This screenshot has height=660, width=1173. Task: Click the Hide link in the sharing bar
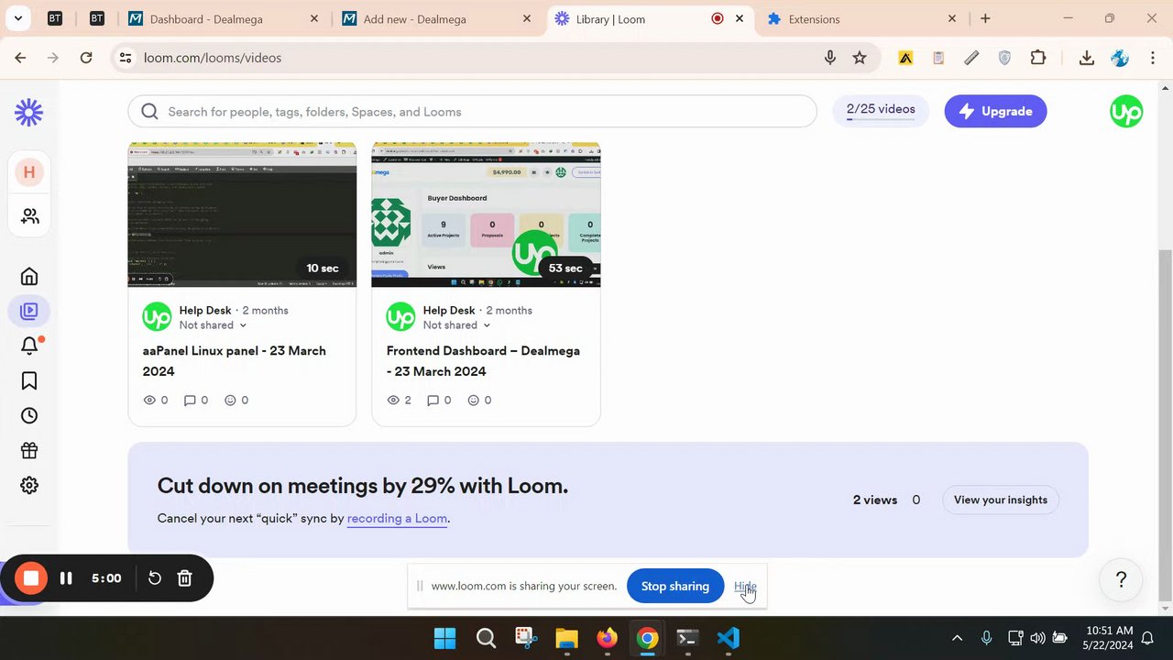[745, 586]
